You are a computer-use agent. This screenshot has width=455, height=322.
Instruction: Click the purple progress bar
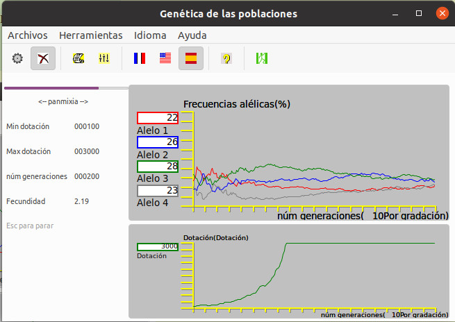(x=51, y=88)
